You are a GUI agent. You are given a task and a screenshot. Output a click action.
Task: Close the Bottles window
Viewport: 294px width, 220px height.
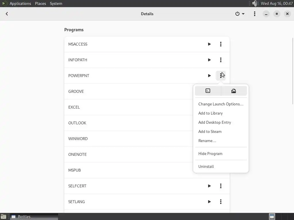point(287,14)
